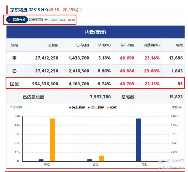Viewport: 188px width, 172px height.
Task: Click the 总股数 column header
Action: coord(53,45)
